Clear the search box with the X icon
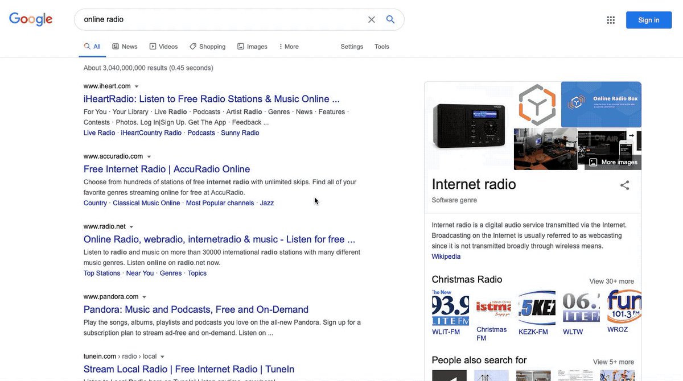Viewport: 683px width, 381px height. click(x=372, y=19)
